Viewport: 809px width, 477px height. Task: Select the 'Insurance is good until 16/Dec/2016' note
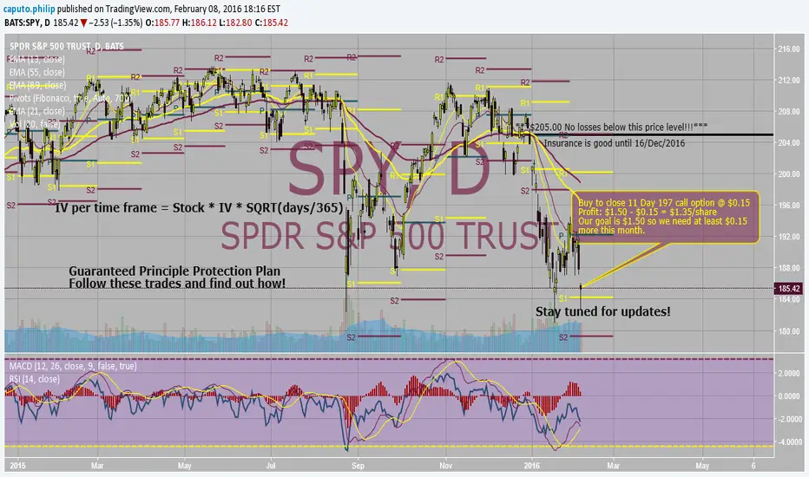[615, 143]
